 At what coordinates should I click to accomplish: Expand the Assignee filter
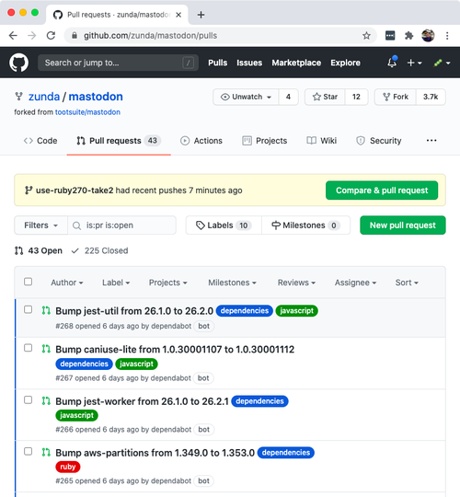click(355, 283)
